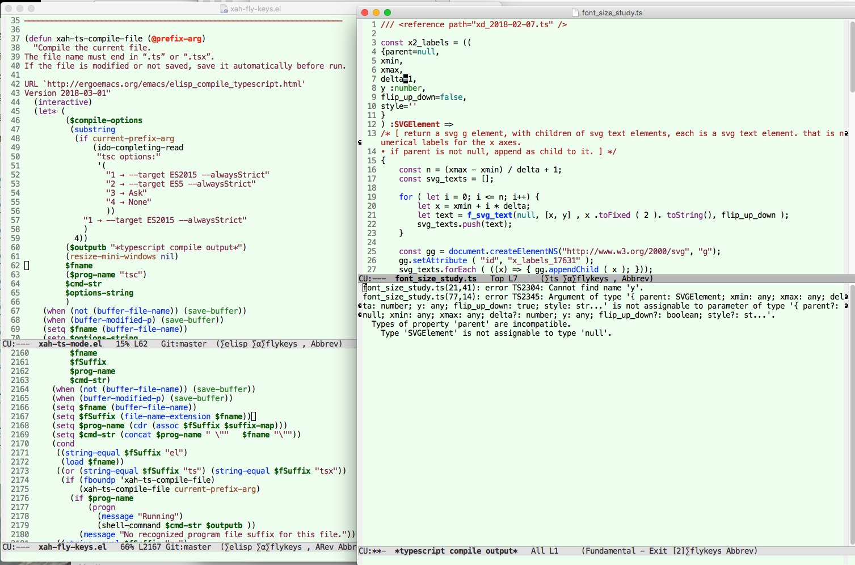
Task: Click the '15% L62' position indicator
Action: pos(132,344)
